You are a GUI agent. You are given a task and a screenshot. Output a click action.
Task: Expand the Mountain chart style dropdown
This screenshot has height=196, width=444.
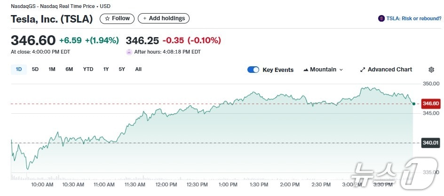click(x=341, y=70)
